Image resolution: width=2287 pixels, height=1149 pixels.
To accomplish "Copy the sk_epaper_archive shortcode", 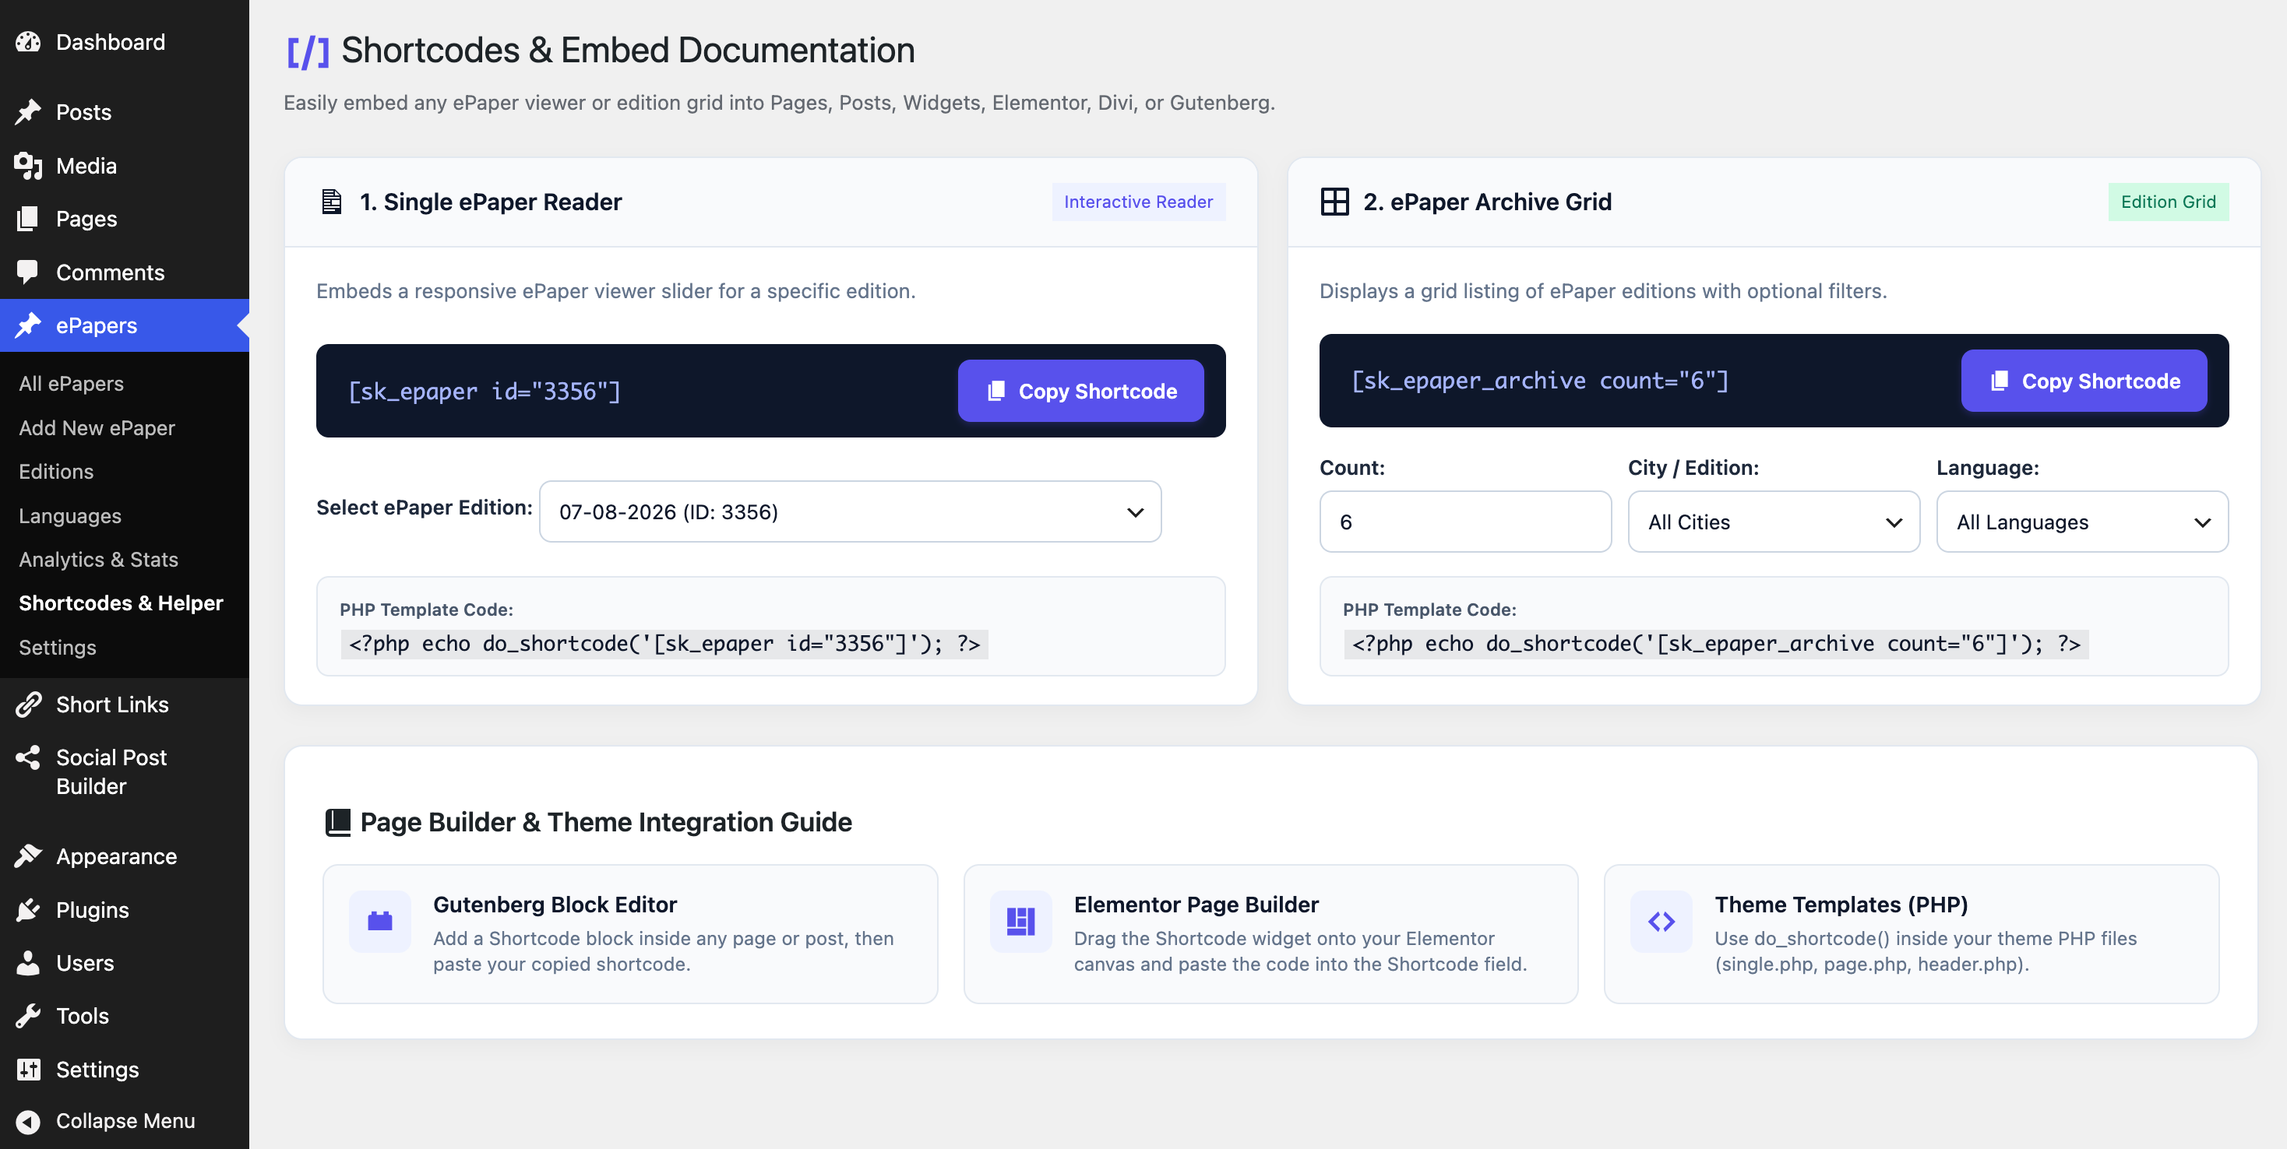I will (x=2084, y=381).
